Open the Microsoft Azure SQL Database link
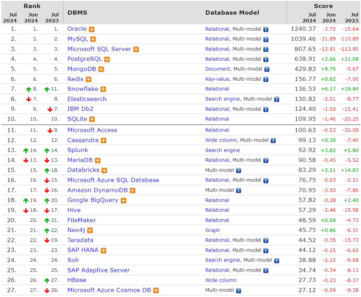The height and width of the screenshot is (297, 361). point(113,180)
